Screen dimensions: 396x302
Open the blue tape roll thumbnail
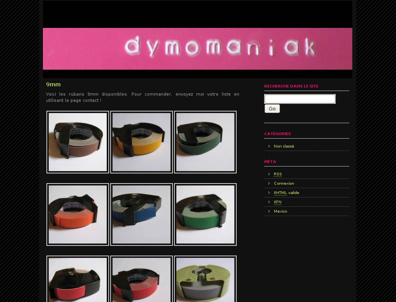pyautogui.click(x=142, y=214)
